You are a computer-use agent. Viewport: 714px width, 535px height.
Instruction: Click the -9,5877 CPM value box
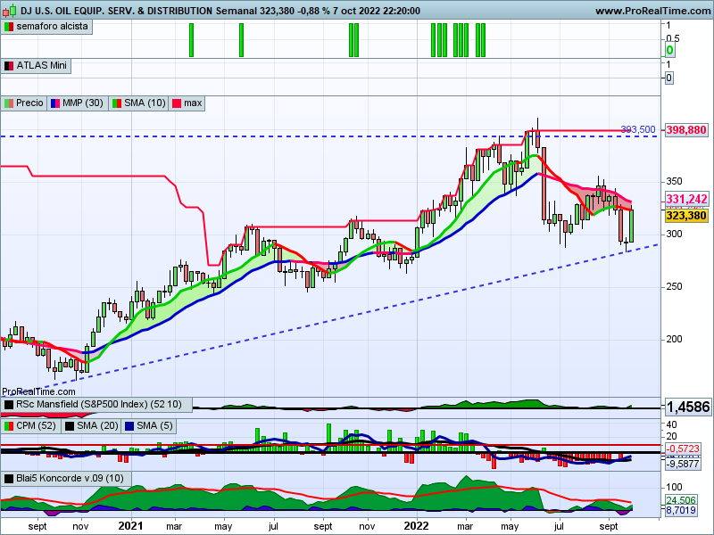click(683, 464)
